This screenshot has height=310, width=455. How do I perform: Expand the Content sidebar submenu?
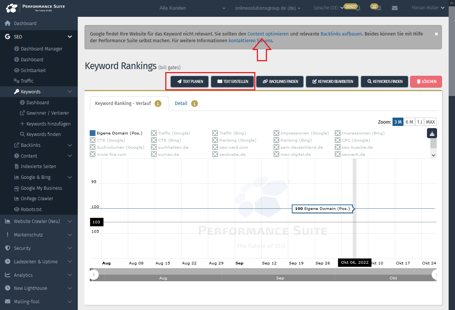tap(70, 156)
